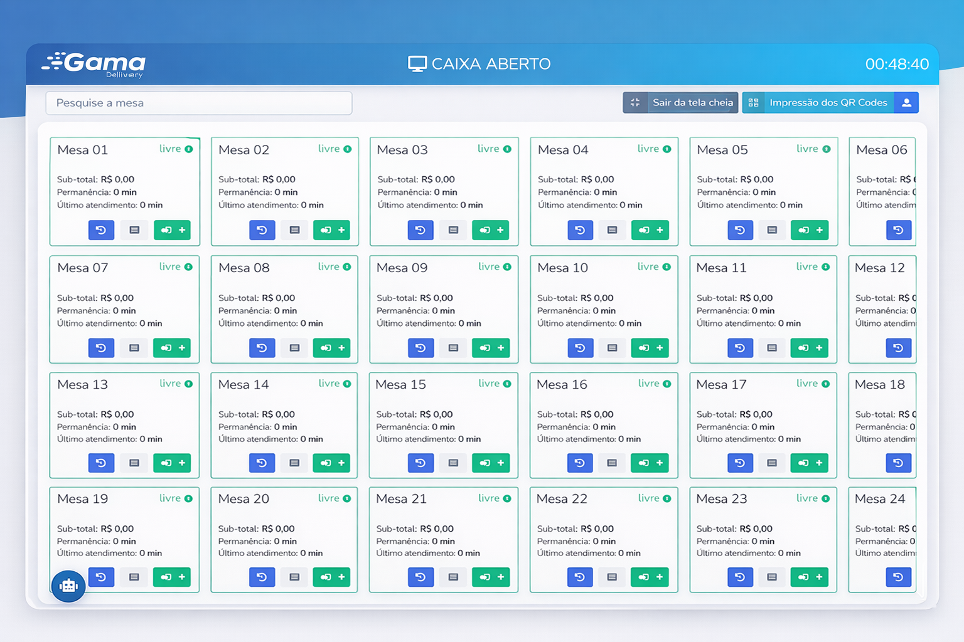The height and width of the screenshot is (642, 964).
Task: Click 'Sair da tela cheia' button
Action: (x=680, y=103)
